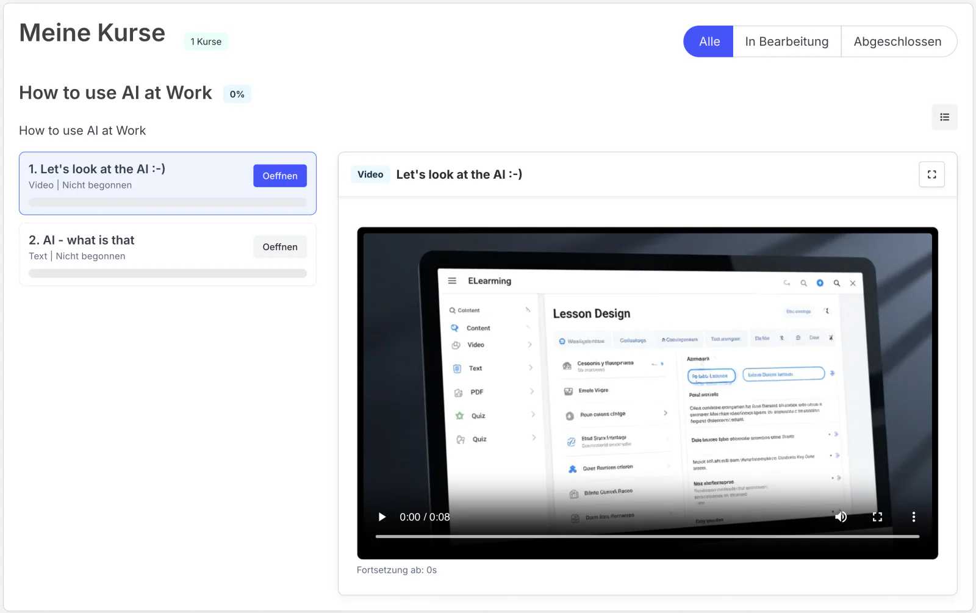Open video more options menu
The height and width of the screenshot is (613, 976).
coord(913,517)
